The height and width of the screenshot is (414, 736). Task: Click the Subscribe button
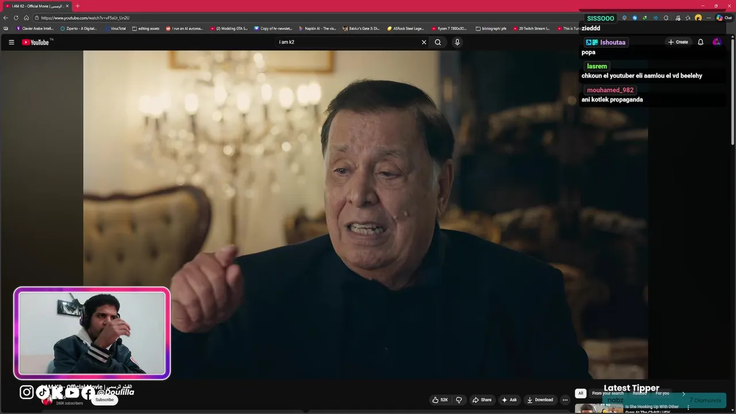[105, 400]
